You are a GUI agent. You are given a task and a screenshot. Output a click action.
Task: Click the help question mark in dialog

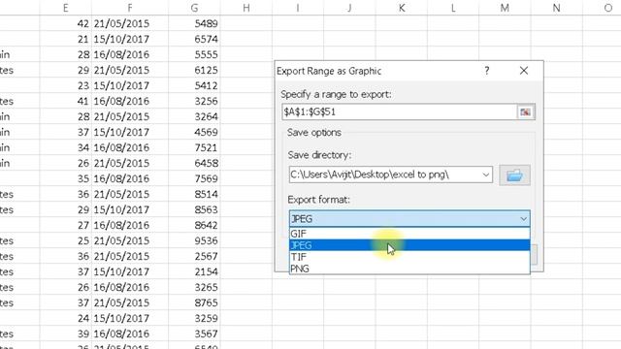coord(487,71)
